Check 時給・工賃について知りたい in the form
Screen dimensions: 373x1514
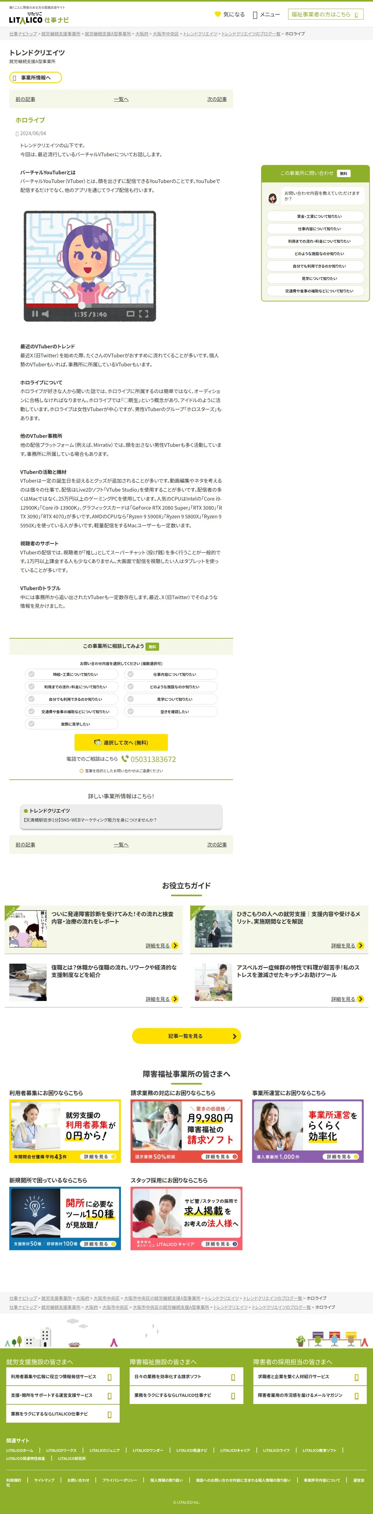click(x=71, y=674)
